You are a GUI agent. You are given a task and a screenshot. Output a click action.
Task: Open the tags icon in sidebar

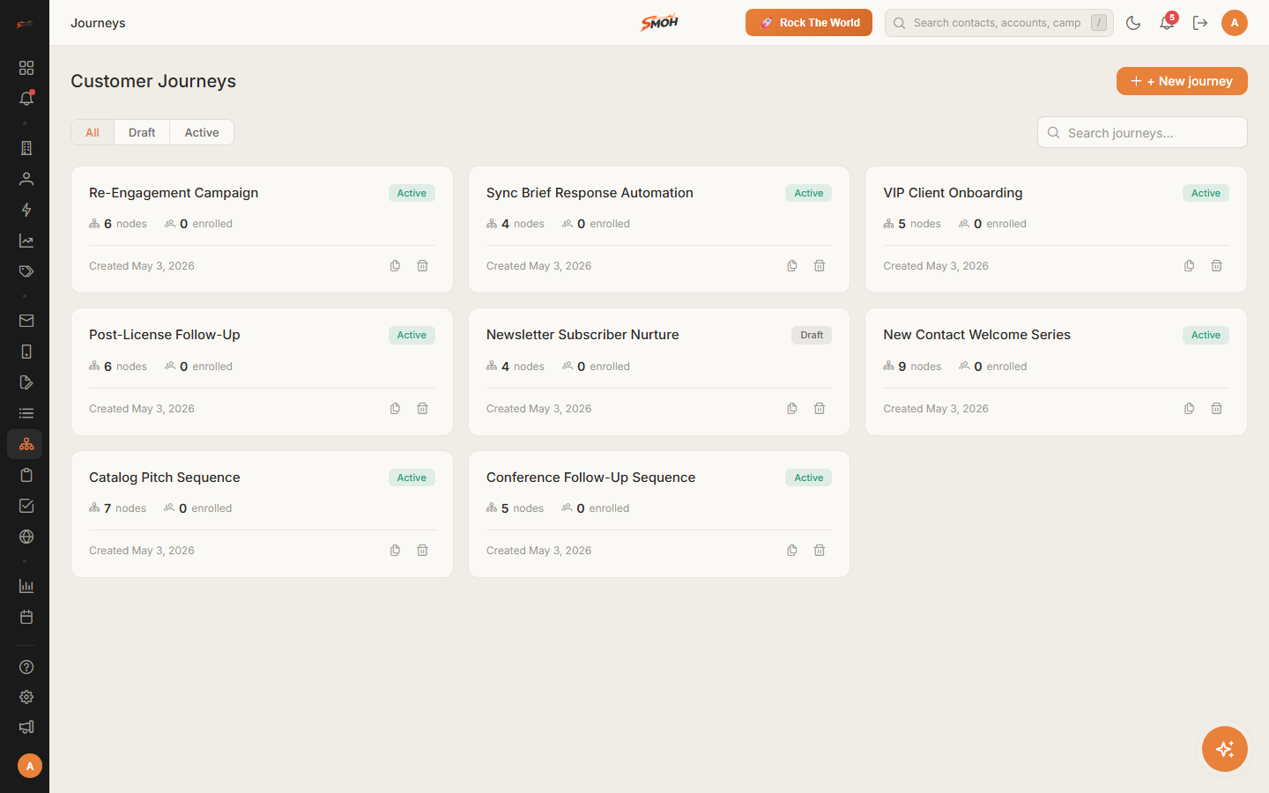(26, 271)
